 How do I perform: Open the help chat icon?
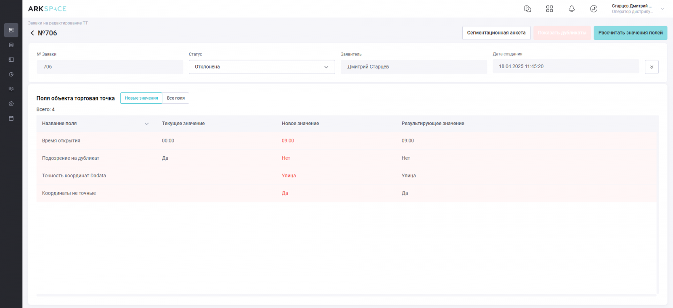pos(527,9)
